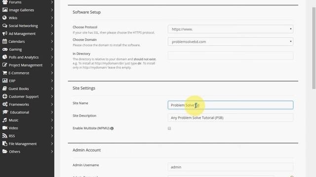Expand the Wikis arrow
Screen dimensions: 316x177
coord(52,18)
